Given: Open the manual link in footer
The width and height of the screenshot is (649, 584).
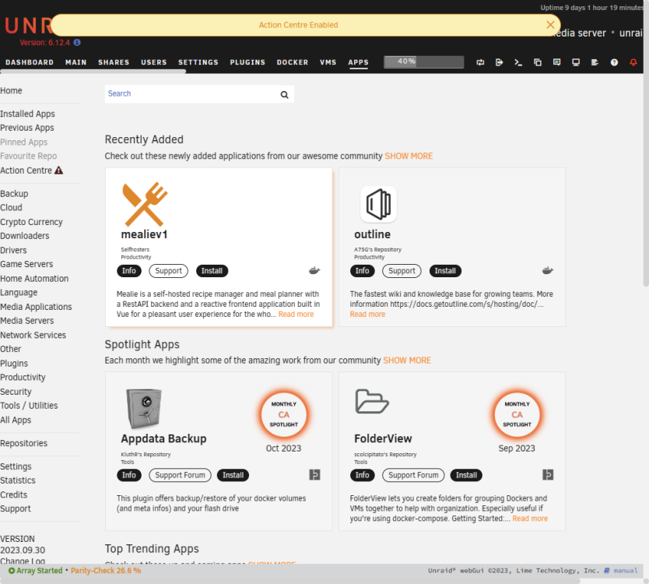Looking at the screenshot, I should [x=626, y=571].
